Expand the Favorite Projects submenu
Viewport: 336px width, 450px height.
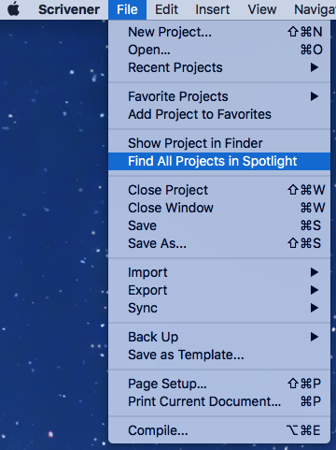click(219, 96)
